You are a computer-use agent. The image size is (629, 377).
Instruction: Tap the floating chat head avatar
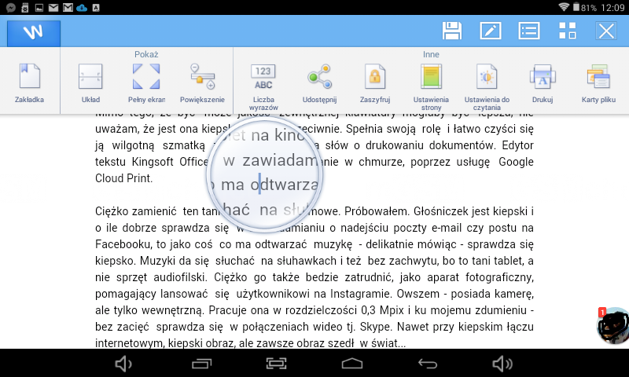point(612,326)
